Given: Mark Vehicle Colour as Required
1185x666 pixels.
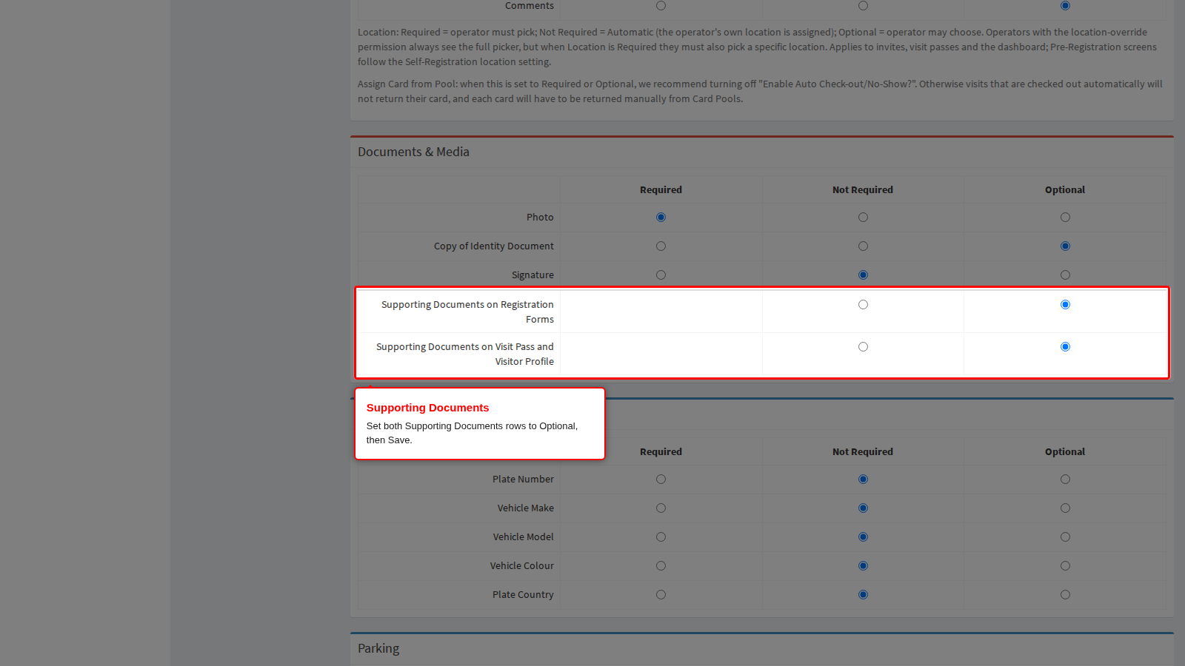Looking at the screenshot, I should click(x=661, y=566).
